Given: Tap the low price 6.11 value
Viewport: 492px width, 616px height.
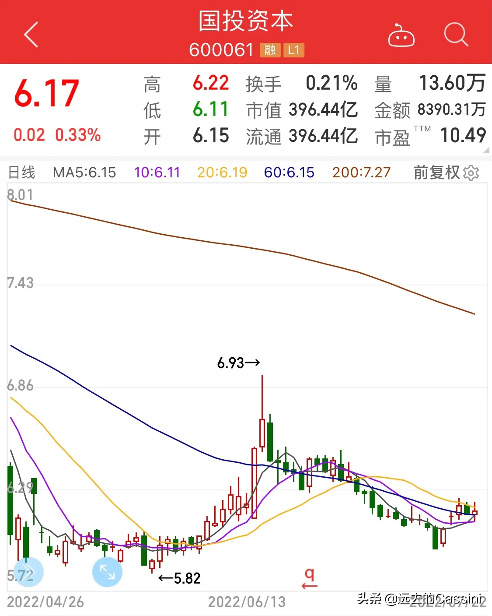Looking at the screenshot, I should (x=211, y=109).
